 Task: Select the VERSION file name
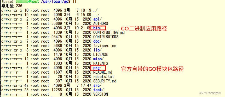coord(101,94)
